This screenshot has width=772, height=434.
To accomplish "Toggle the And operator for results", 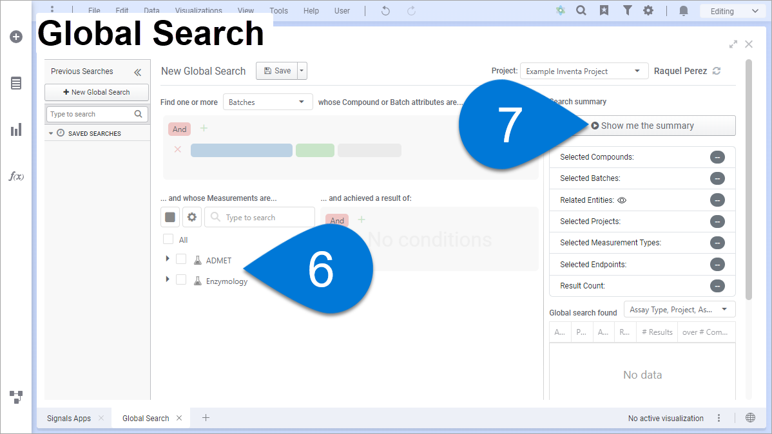I will [x=337, y=220].
